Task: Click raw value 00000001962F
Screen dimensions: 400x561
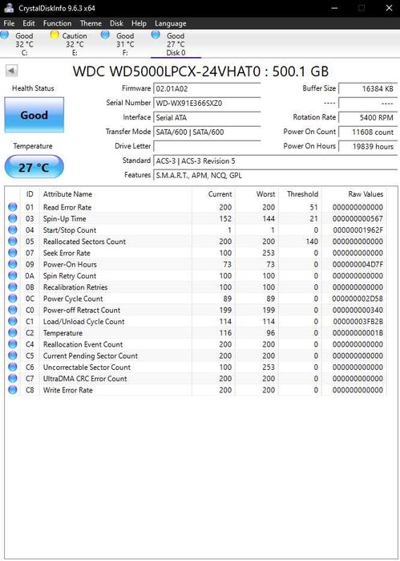Action: 358,230
